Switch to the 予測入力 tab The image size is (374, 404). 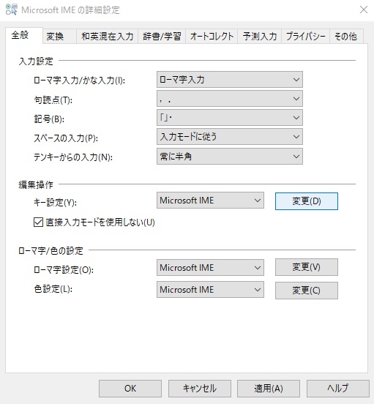(x=259, y=37)
